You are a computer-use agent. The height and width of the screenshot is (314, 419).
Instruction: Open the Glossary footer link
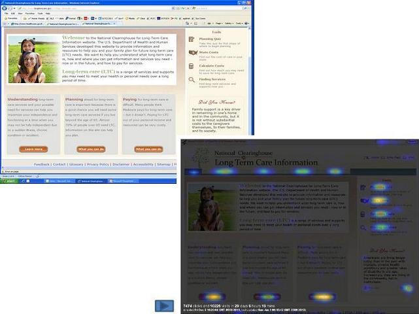(77, 164)
